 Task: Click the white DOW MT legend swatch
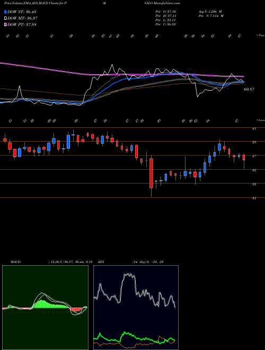coord(6,18)
